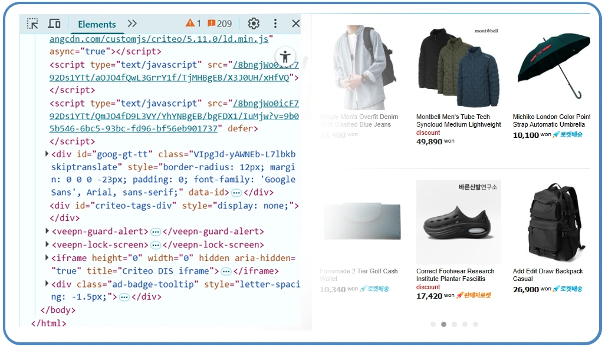Expand the ad-badge-tooltip div node
This screenshot has width=605, height=347.
[x=47, y=284]
